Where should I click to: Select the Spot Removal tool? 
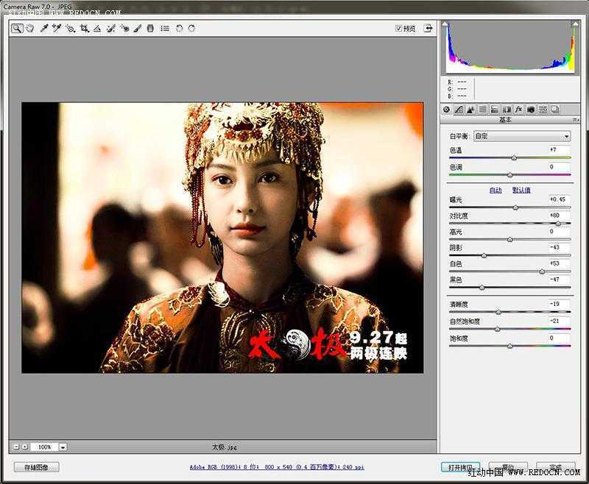(x=111, y=29)
